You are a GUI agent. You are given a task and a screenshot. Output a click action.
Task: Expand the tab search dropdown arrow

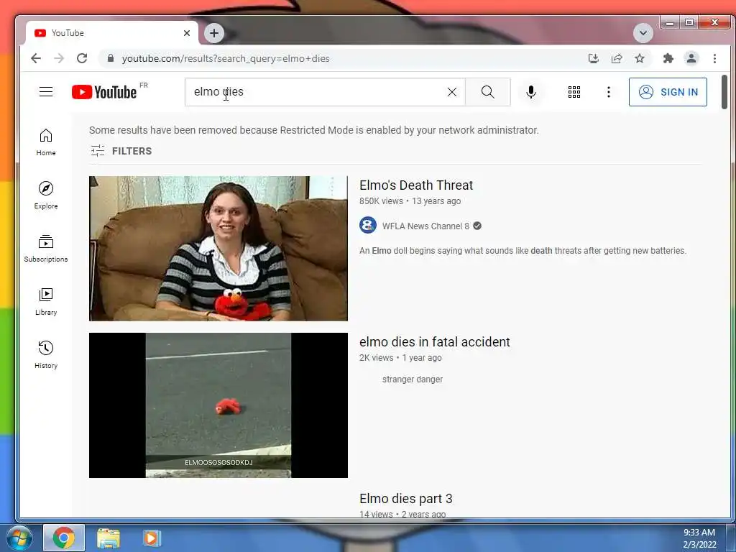click(x=643, y=33)
